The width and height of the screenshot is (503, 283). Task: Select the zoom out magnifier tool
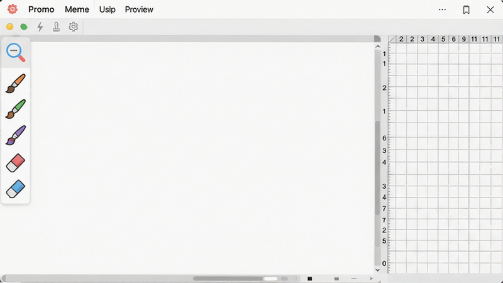tap(16, 52)
